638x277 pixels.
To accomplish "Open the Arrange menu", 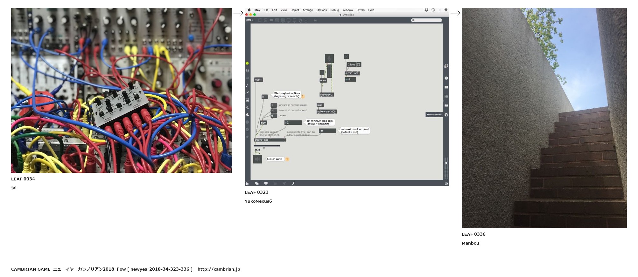I will click(x=307, y=10).
